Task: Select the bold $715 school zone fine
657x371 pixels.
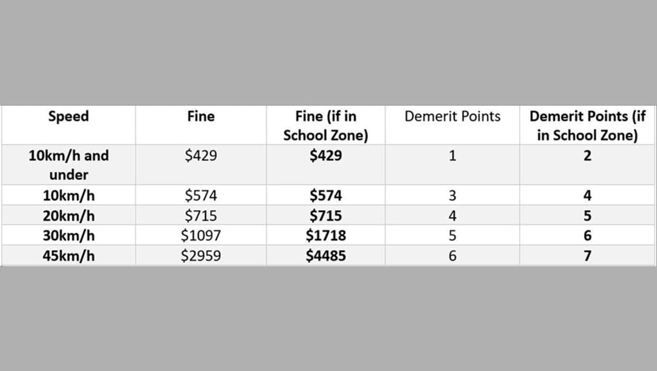Action: click(326, 216)
